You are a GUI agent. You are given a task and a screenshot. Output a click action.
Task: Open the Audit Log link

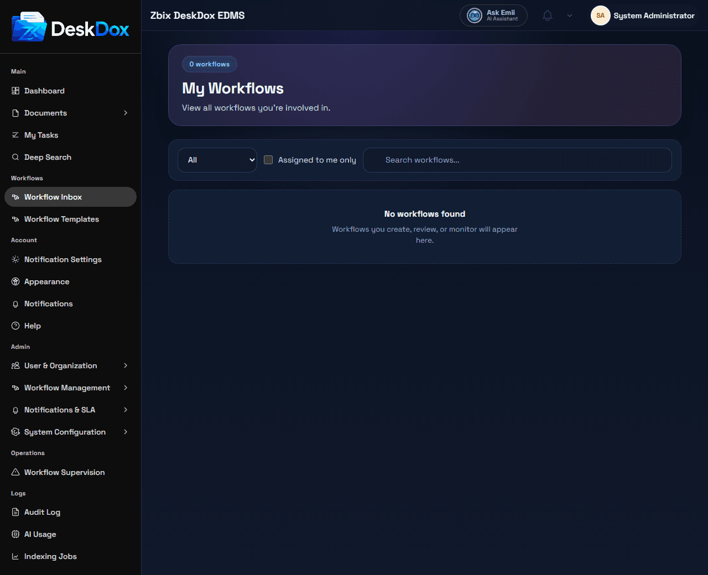point(70,512)
